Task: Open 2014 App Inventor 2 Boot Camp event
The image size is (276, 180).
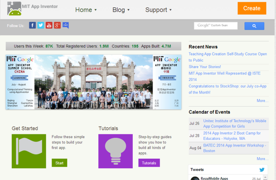Action: coord(232,136)
